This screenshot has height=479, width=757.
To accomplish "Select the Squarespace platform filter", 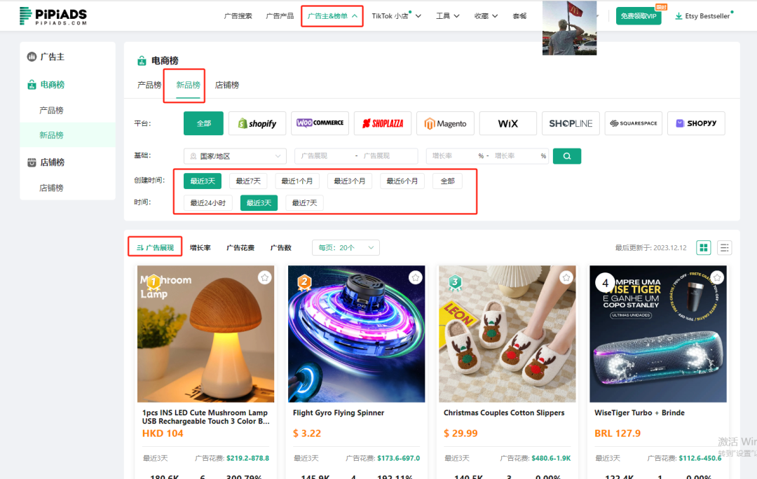I will click(634, 123).
